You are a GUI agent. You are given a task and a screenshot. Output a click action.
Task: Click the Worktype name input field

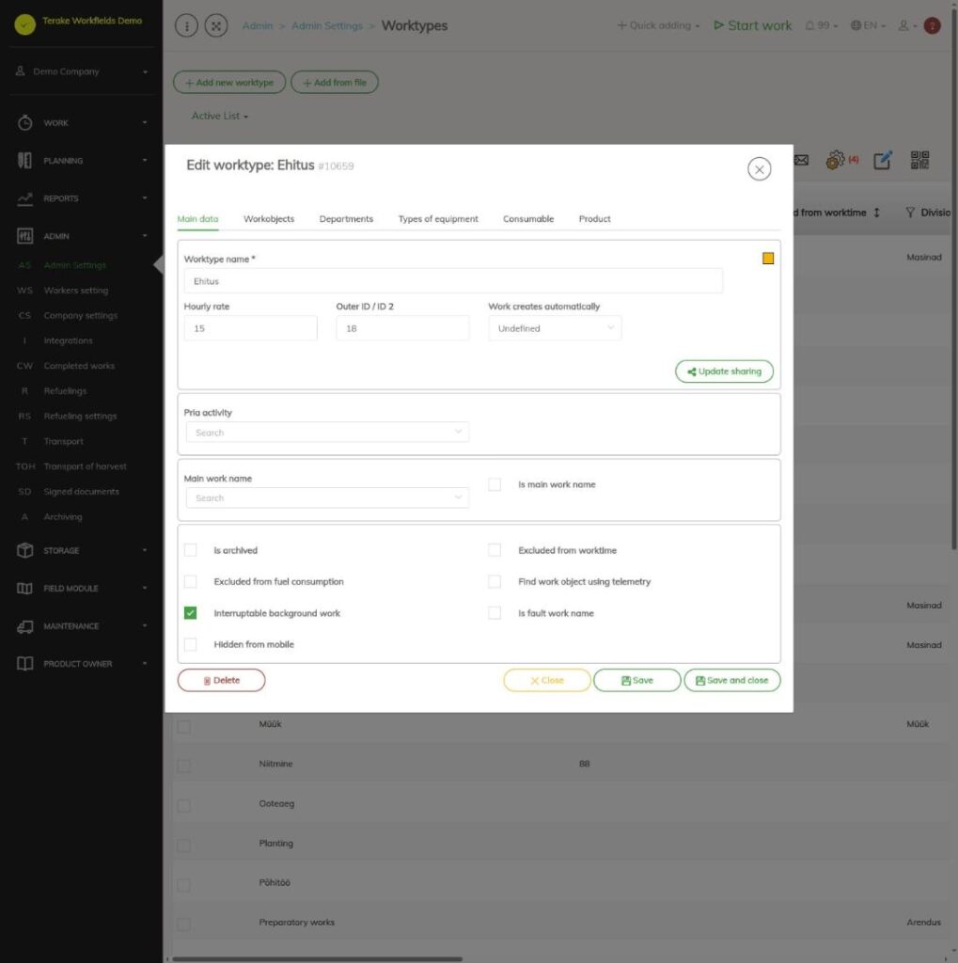[x=453, y=280]
